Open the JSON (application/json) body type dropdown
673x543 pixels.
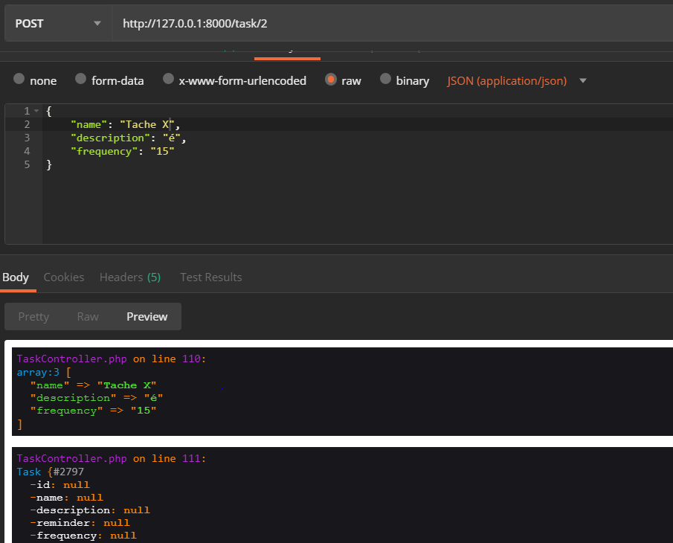(x=513, y=80)
